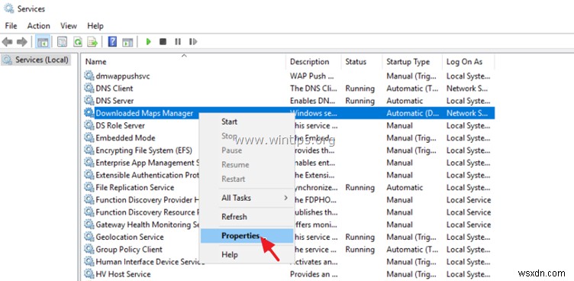This screenshot has width=574, height=281.
Task: Open the Help menu in the menu bar
Action: point(95,26)
